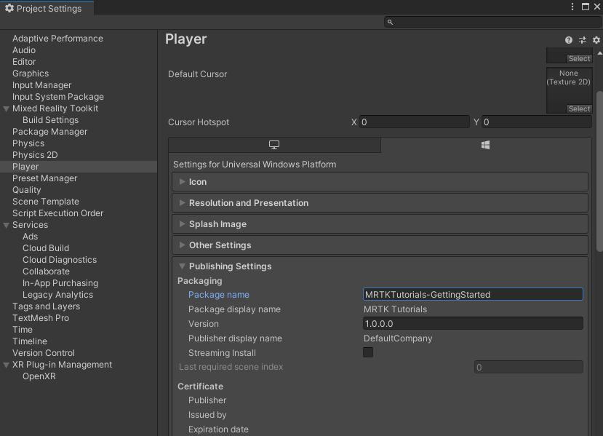Collapse the Publishing Settings section

pyautogui.click(x=380, y=266)
